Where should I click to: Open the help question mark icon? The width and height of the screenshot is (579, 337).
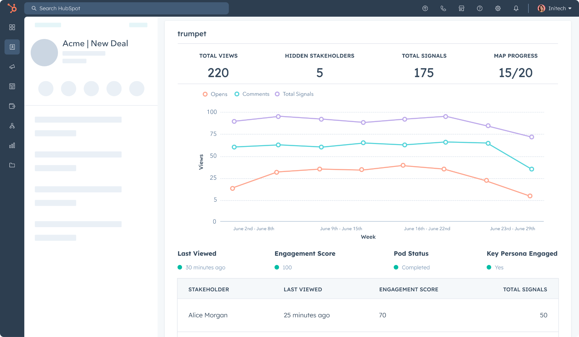(x=479, y=8)
